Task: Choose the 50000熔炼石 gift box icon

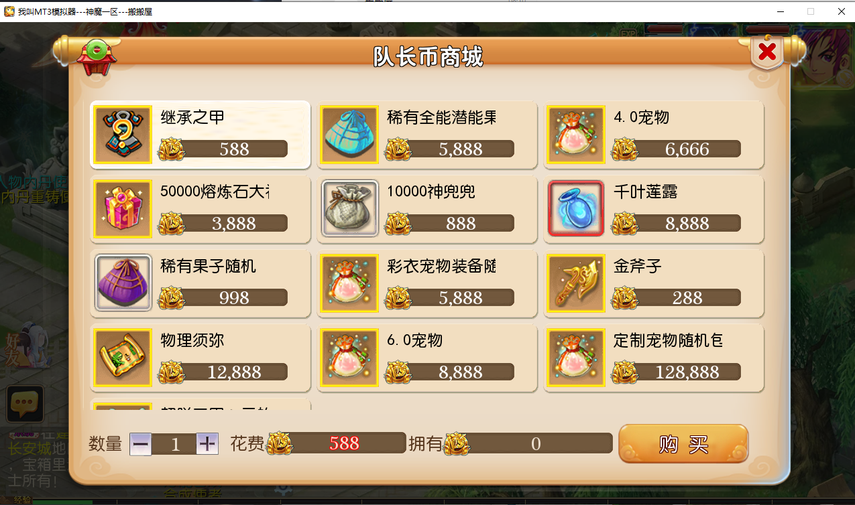Action: (123, 209)
